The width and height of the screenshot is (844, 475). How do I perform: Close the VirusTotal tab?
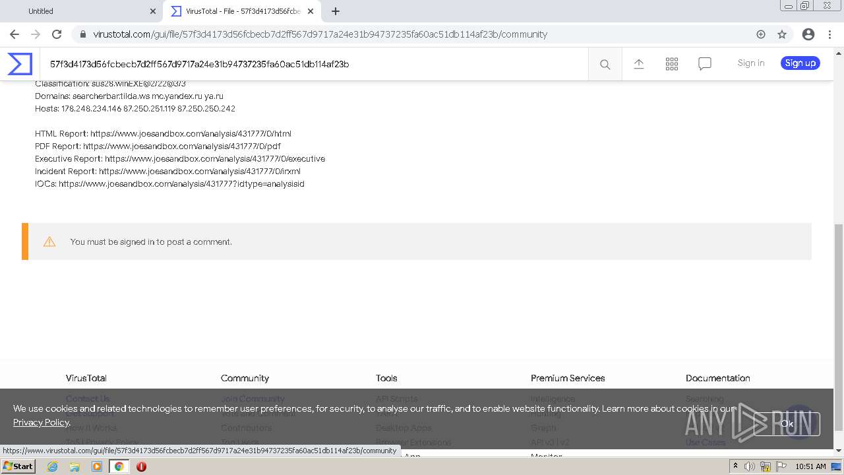tap(311, 11)
